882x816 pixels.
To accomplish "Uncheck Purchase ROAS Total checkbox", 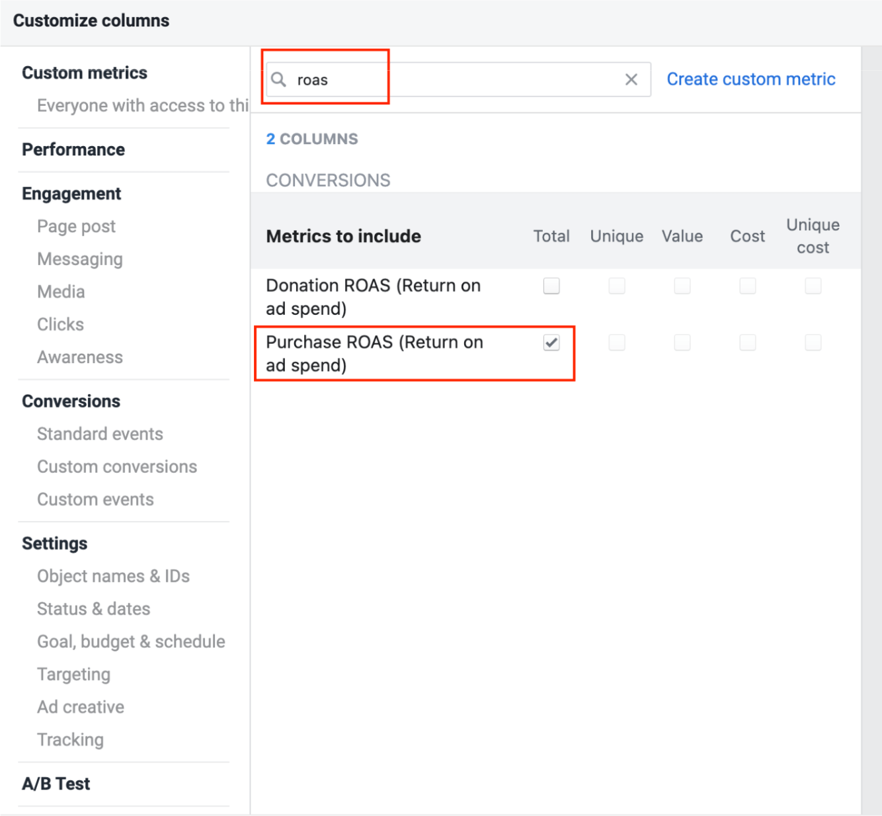I will 551,343.
